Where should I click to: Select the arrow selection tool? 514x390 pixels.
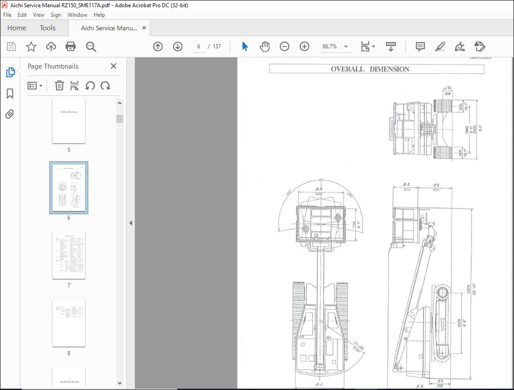pos(245,47)
